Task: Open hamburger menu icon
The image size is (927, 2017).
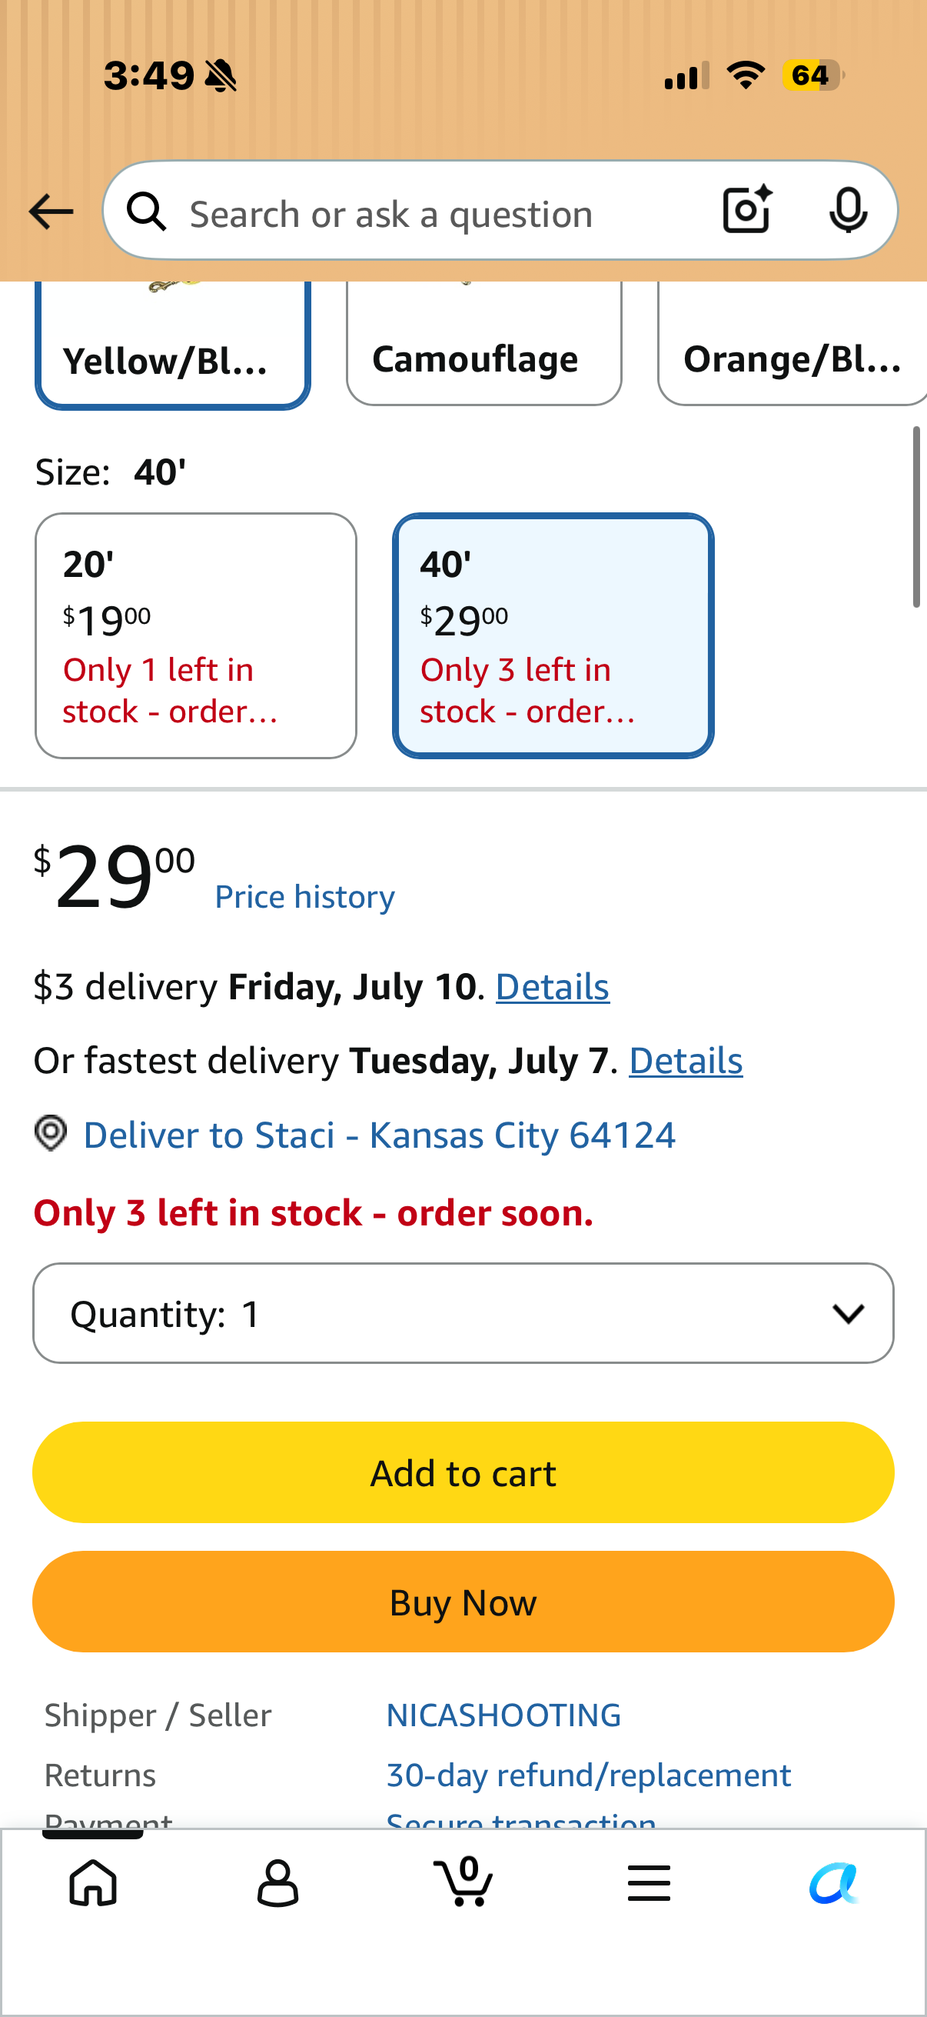Action: [x=649, y=1882]
